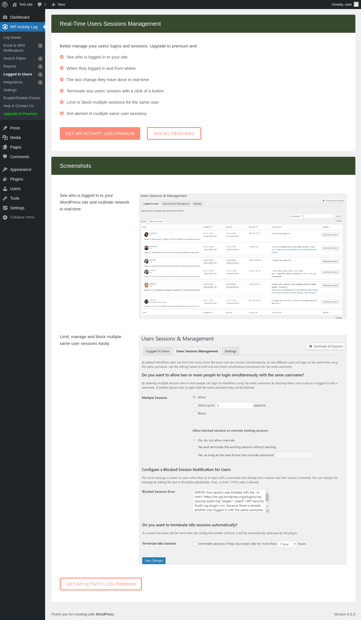361x620 pixels.
Task: Open the Pages icon in the sidebar
Action: [5, 147]
